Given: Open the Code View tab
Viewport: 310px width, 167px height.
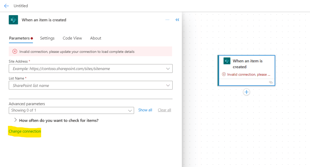Looking at the screenshot, I should [72, 38].
